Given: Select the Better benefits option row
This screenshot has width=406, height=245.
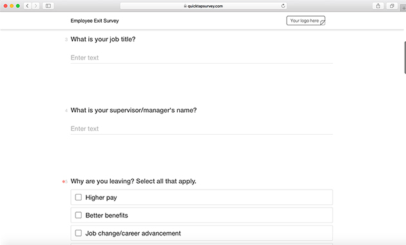Looking at the screenshot, I should [202, 215].
